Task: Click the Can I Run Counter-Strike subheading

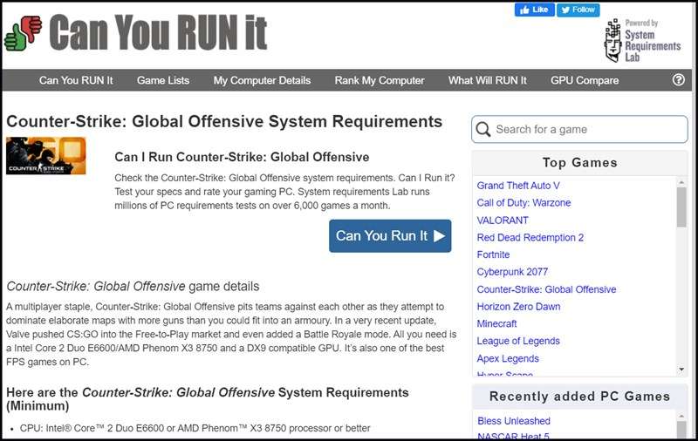Action: point(242,157)
